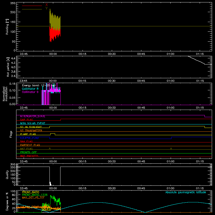Click the PARTICLE_FLAG label

coord(30,145)
